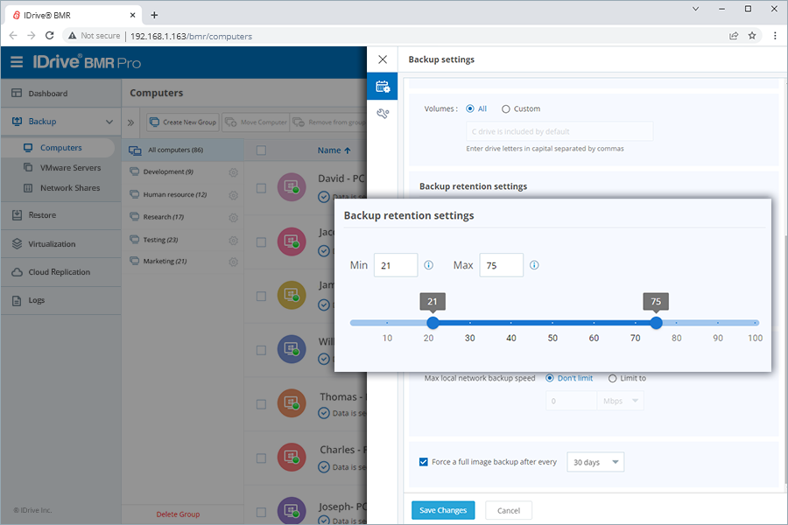Click the Cloud Replication cloud icon
The image size is (788, 525).
click(17, 272)
